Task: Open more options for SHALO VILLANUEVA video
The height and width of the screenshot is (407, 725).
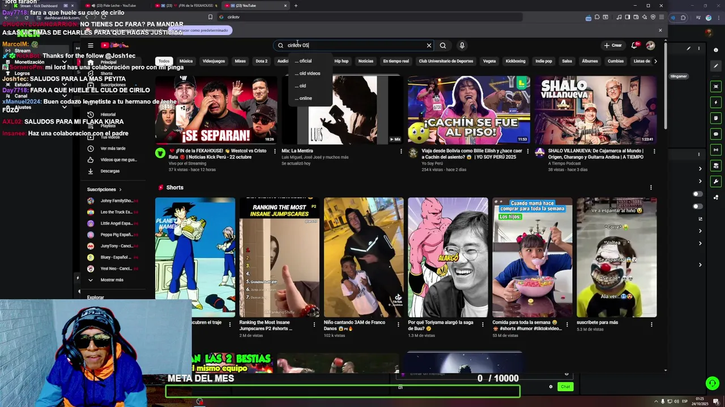Action: 654,151
